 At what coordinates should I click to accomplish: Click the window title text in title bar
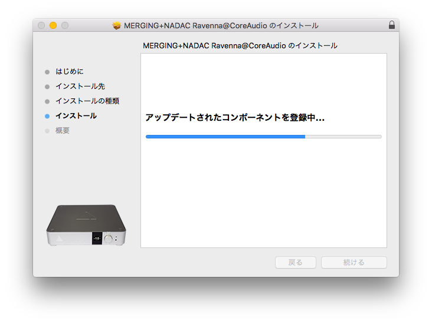click(x=221, y=25)
